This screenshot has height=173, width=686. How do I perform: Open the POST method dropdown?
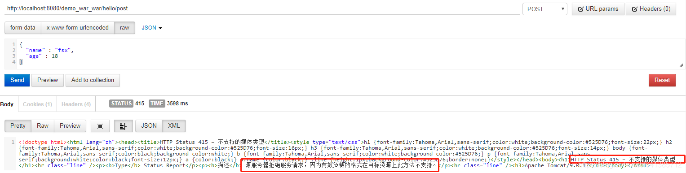[545, 9]
